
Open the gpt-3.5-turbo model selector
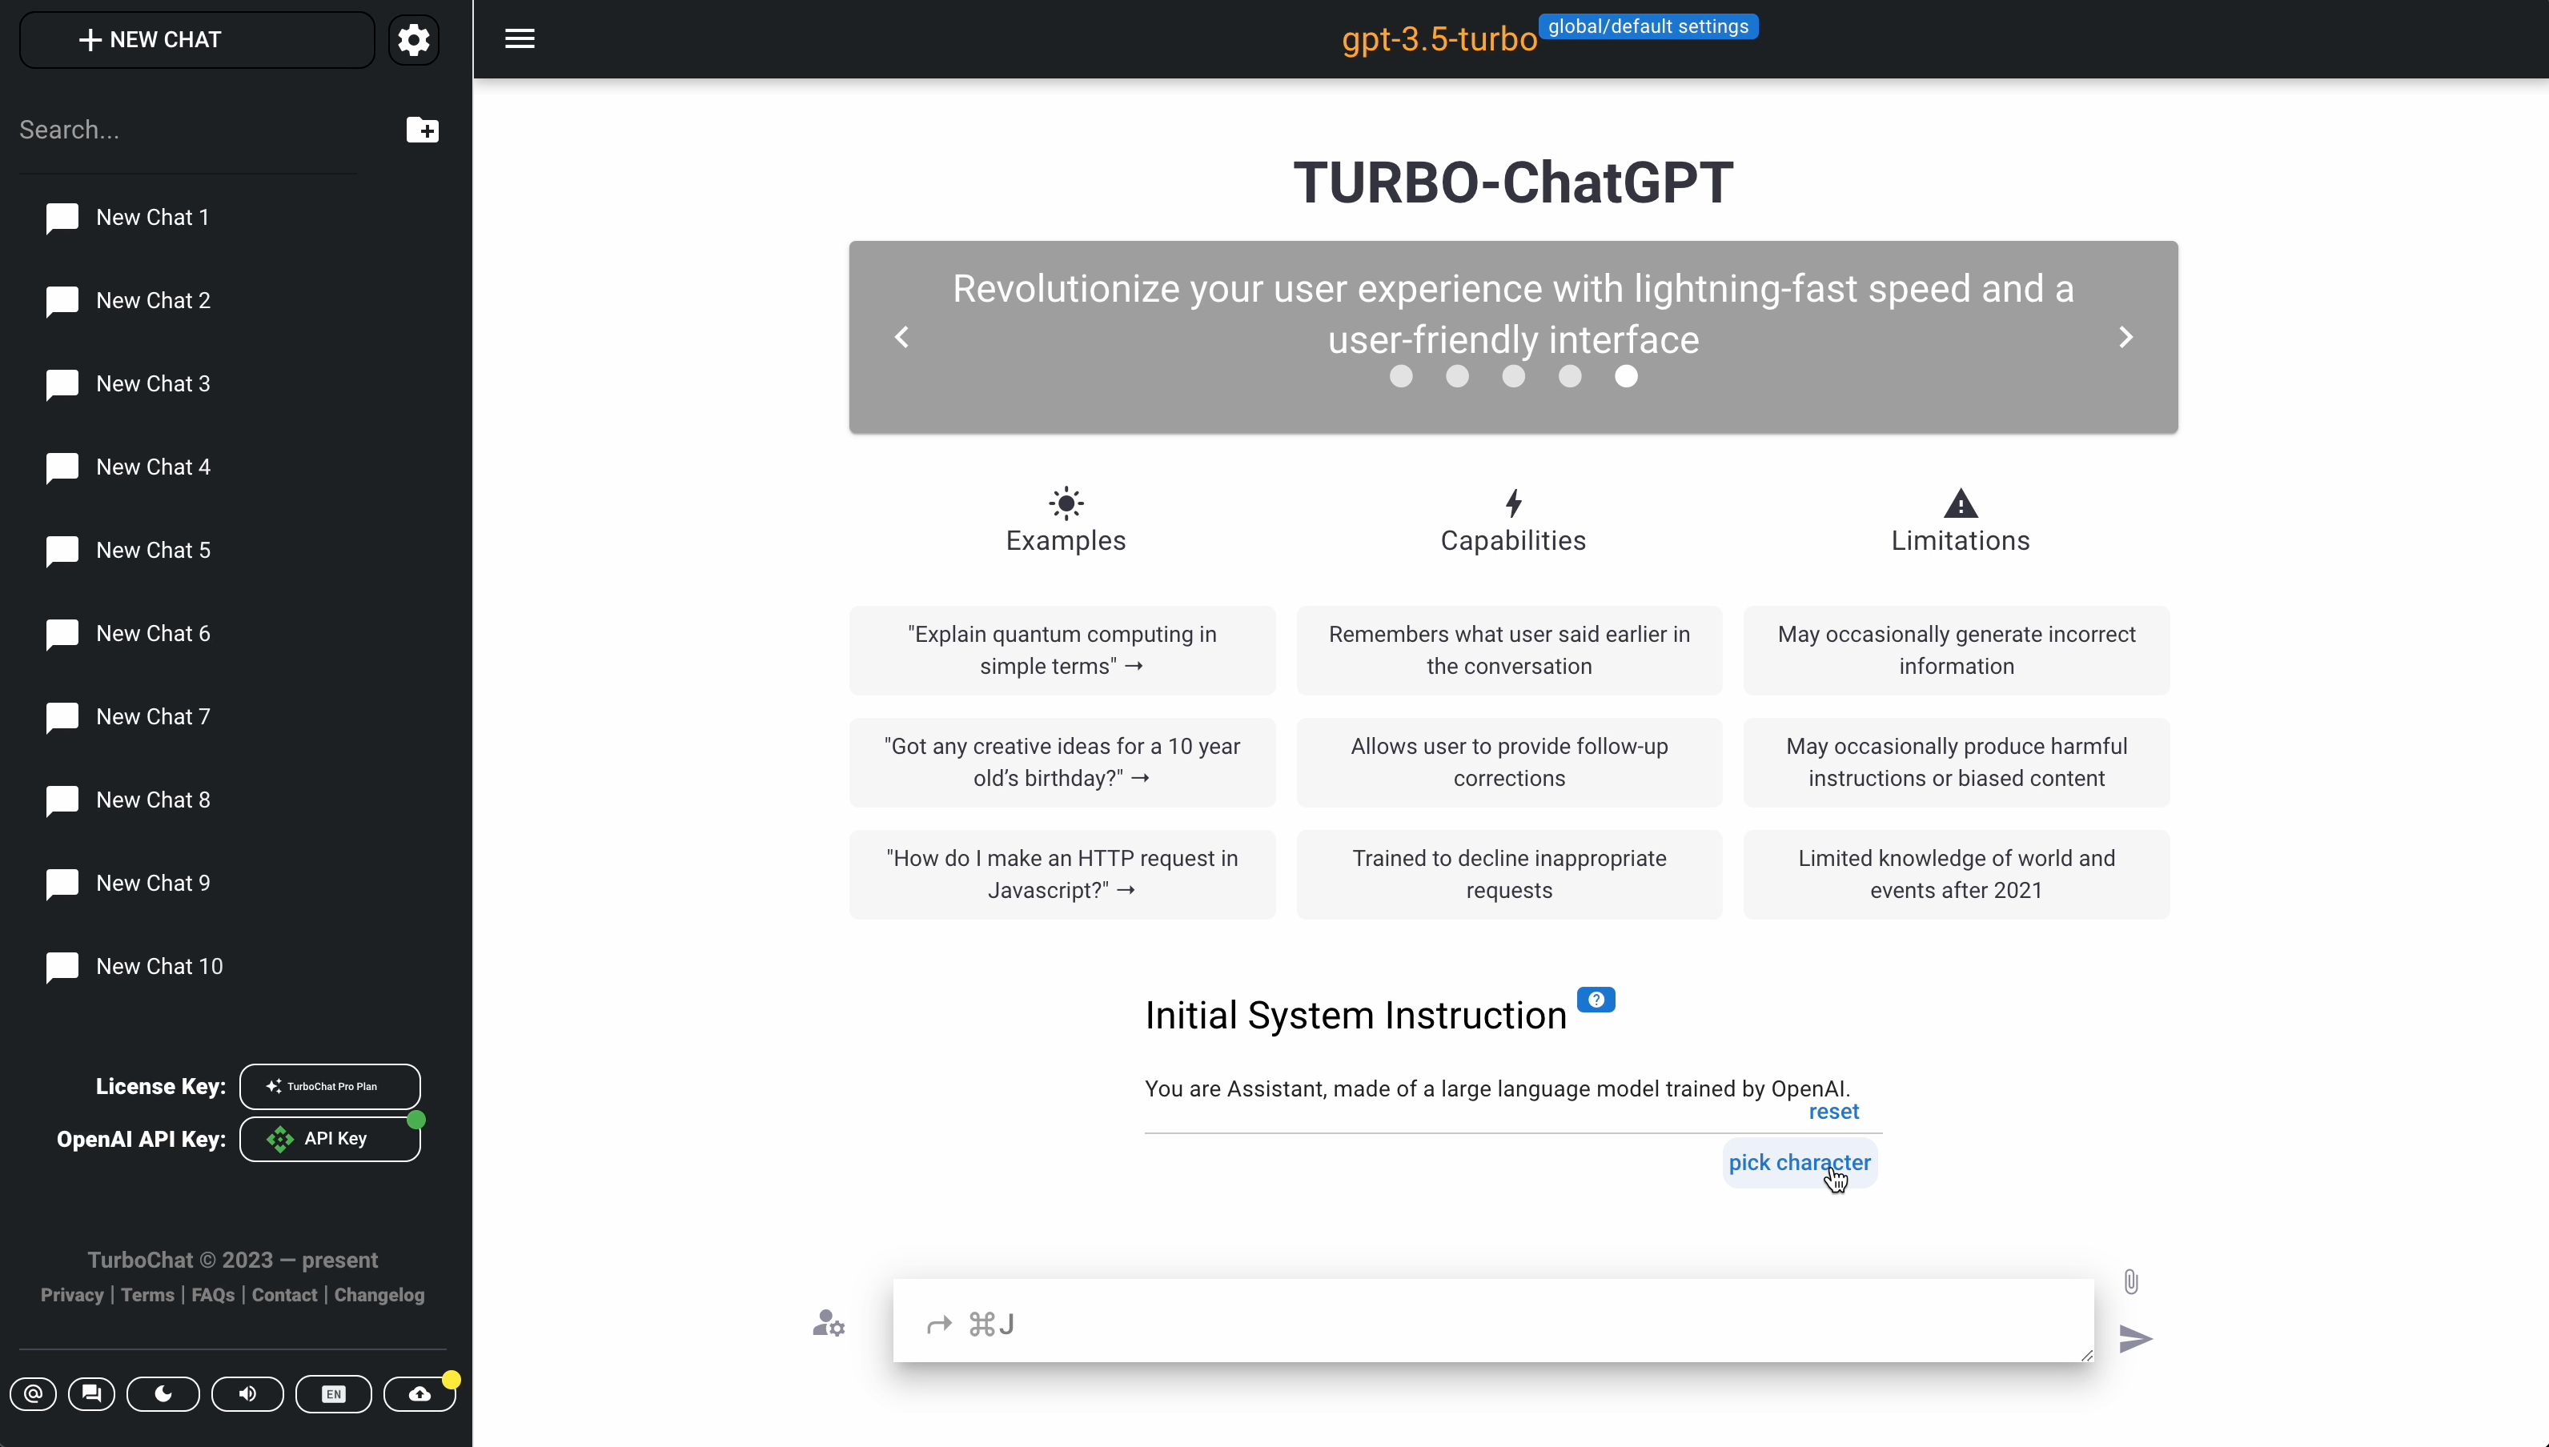[x=1438, y=40]
